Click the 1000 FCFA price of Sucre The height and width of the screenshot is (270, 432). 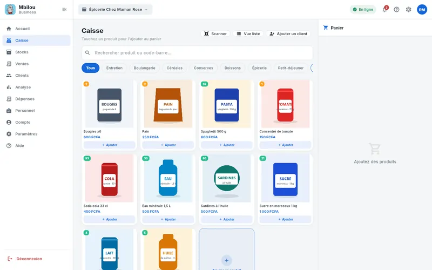(x=269, y=212)
